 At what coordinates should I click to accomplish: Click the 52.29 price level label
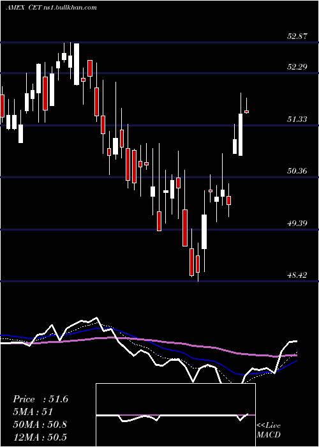(297, 67)
